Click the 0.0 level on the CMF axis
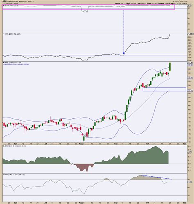 189,164
